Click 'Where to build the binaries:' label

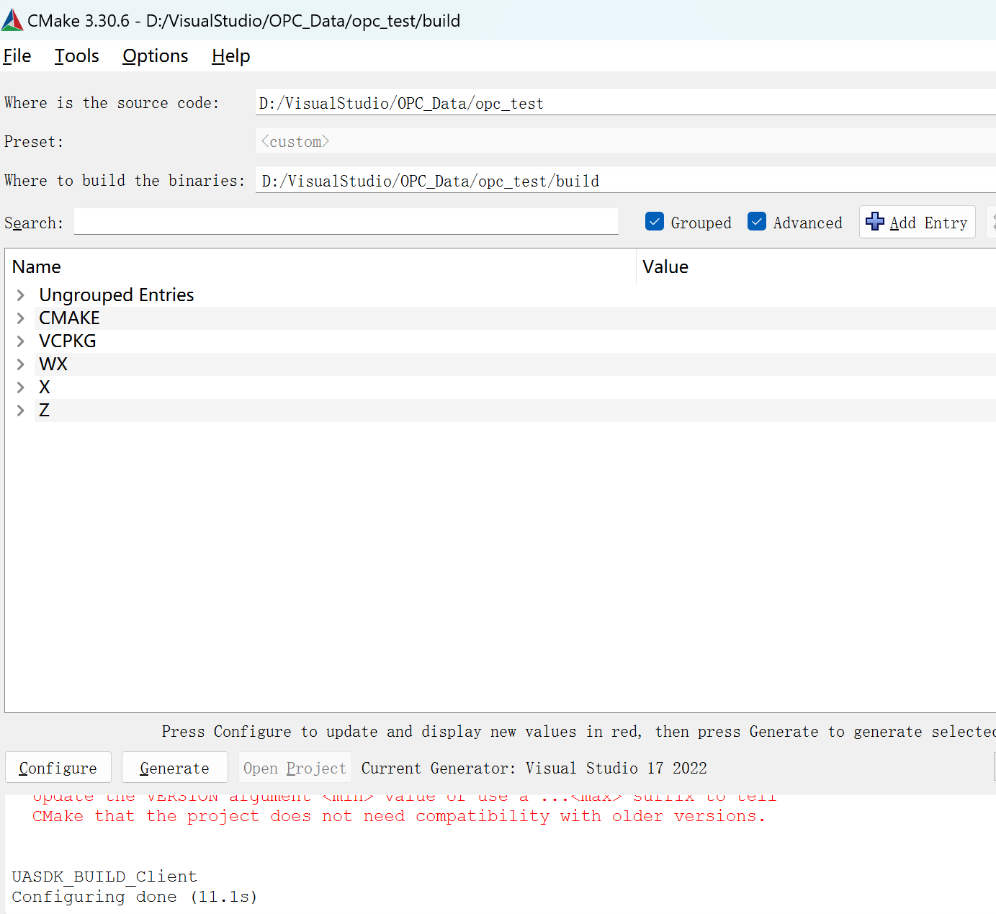coord(125,181)
